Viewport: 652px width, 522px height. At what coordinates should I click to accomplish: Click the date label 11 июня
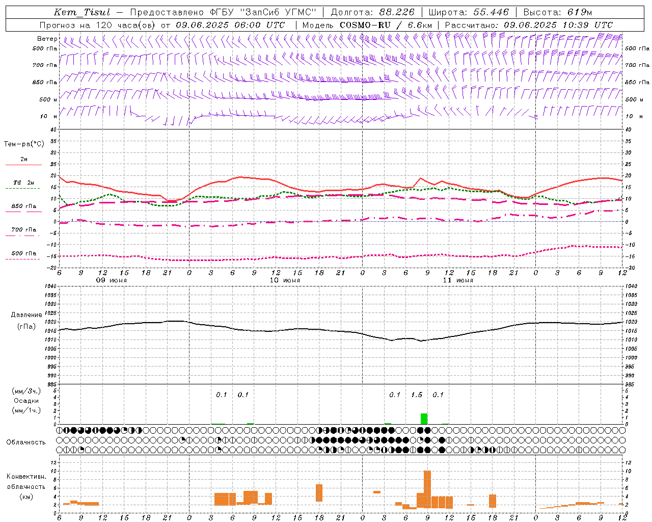click(x=457, y=280)
